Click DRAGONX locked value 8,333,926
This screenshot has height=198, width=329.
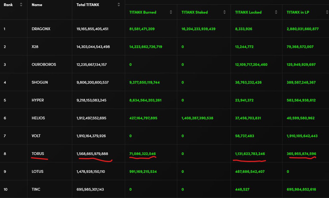pyautogui.click(x=244, y=29)
